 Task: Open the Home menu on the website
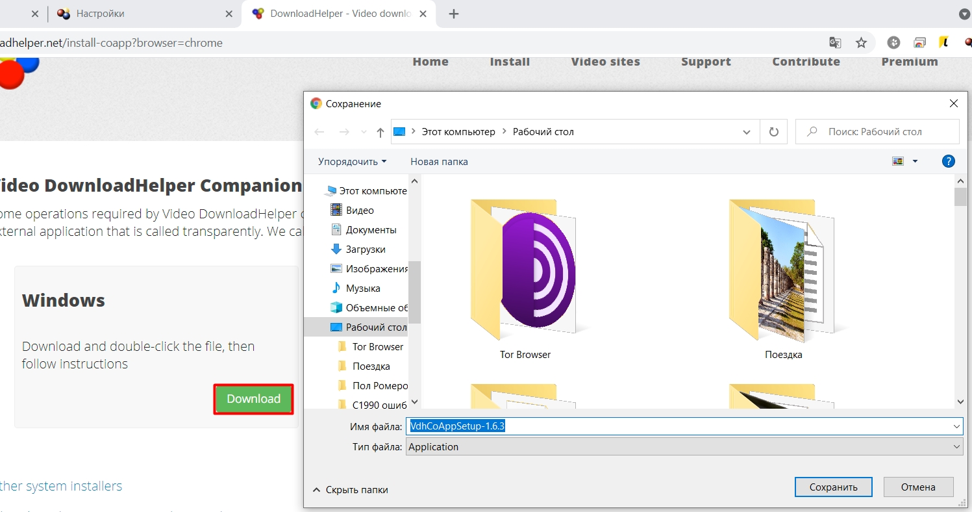(430, 62)
